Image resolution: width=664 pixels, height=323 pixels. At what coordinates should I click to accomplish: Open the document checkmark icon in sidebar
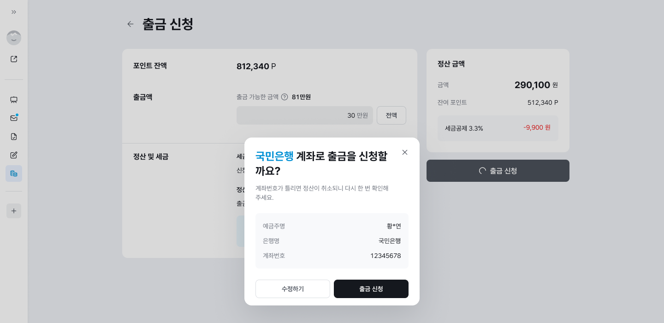click(14, 137)
